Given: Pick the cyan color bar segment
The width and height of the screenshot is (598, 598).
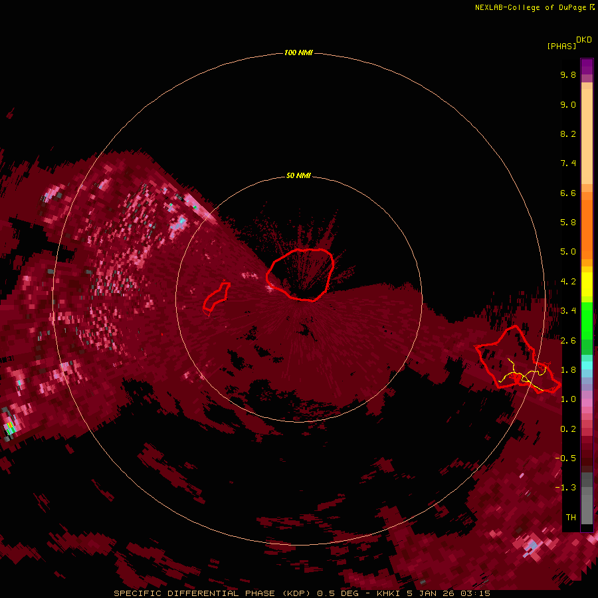Looking at the screenshot, I should coord(587,365).
